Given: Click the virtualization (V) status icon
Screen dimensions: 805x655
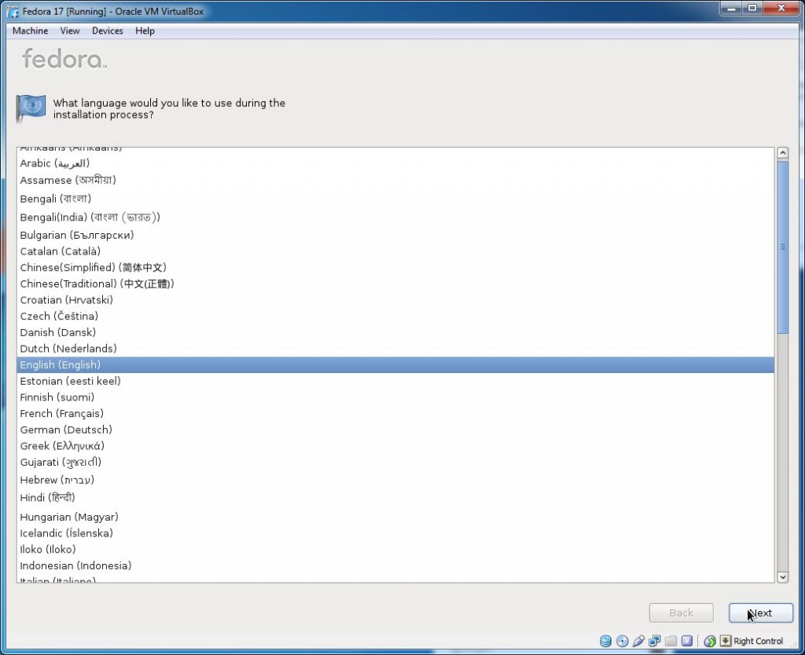Looking at the screenshot, I should click(687, 641).
